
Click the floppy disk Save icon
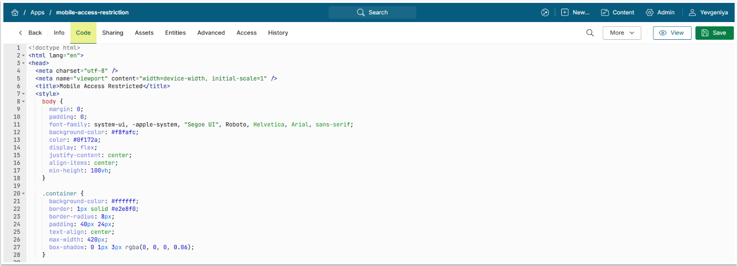(705, 33)
